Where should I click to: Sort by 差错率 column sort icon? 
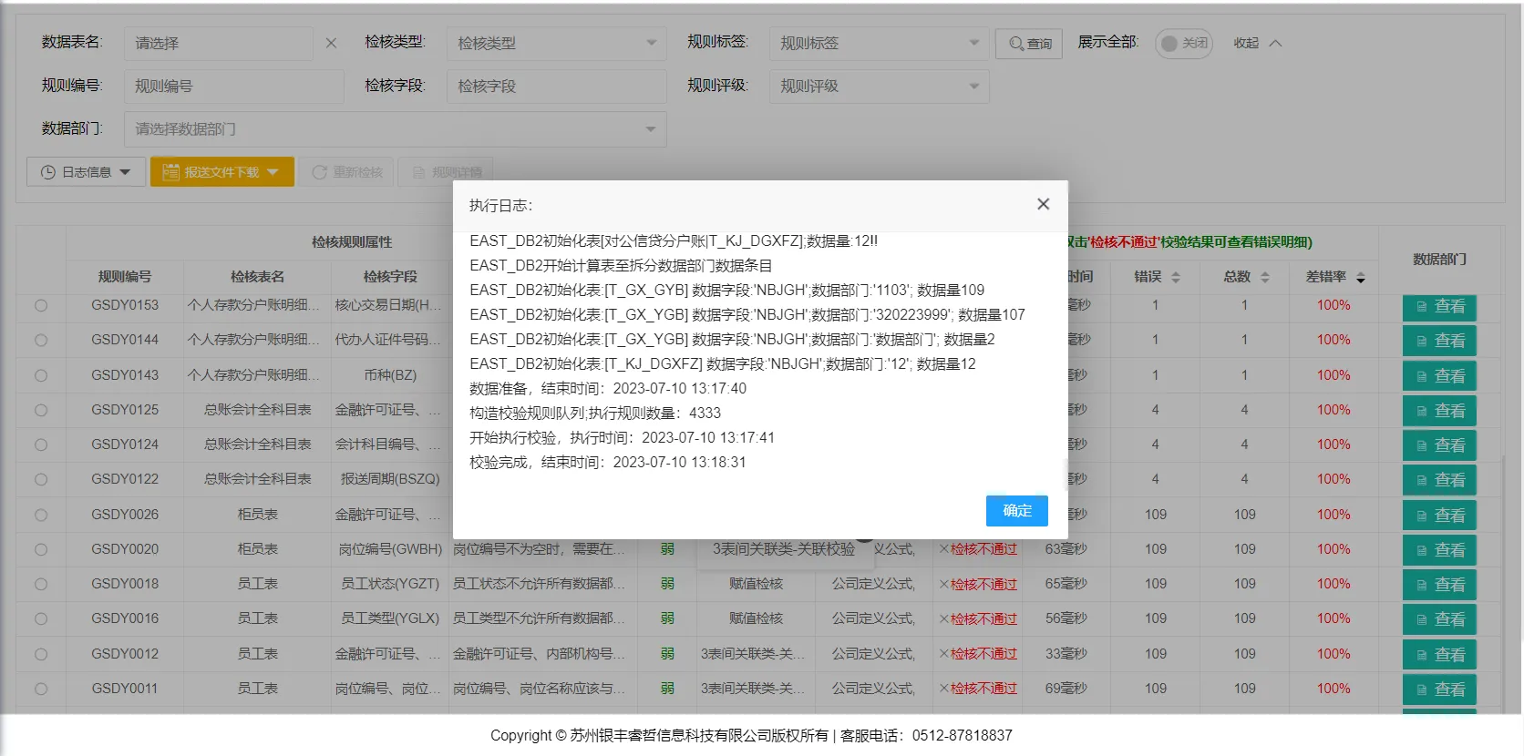click(x=1361, y=277)
